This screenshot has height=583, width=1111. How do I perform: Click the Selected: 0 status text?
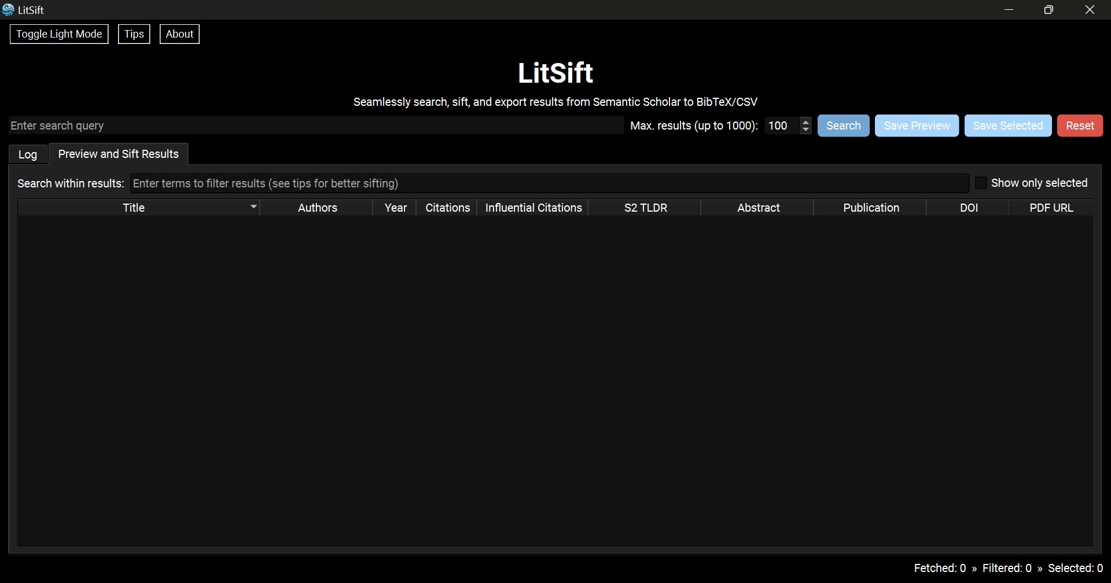1075,568
